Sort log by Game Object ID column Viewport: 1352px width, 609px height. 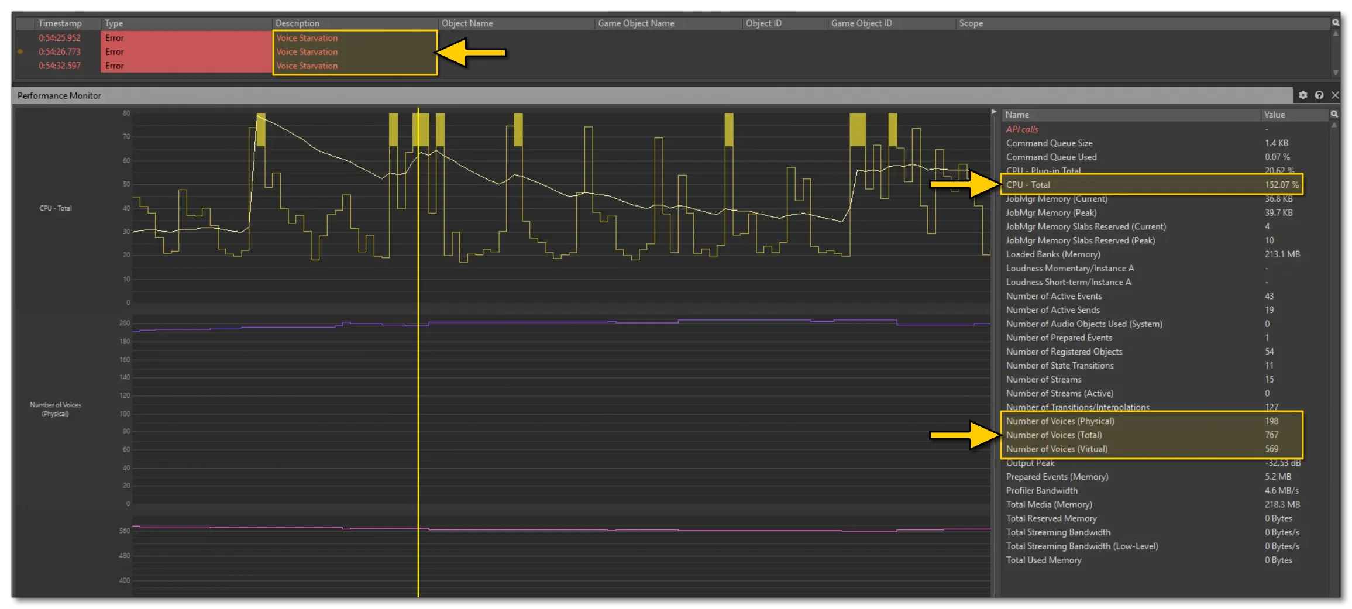891,23
